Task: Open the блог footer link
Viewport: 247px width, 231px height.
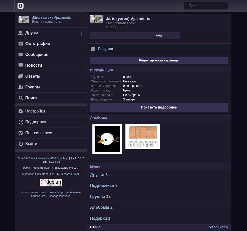Action: [44, 192]
